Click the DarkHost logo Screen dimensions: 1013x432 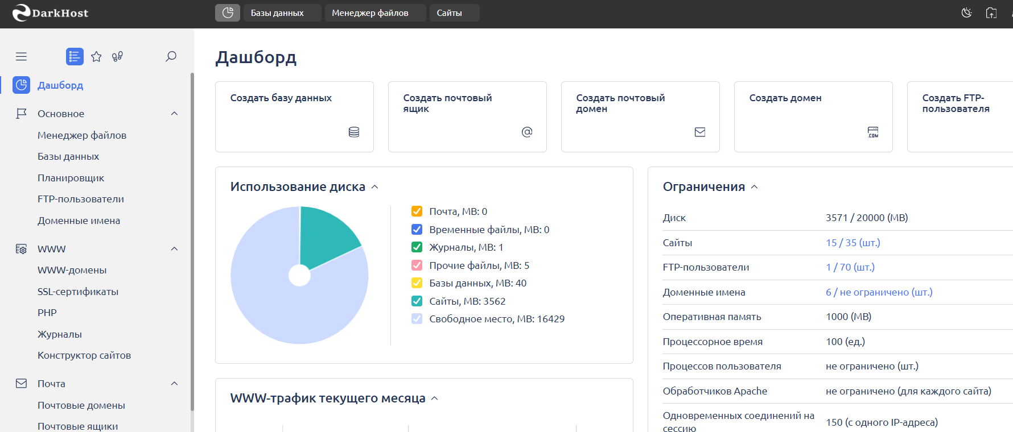tap(50, 13)
